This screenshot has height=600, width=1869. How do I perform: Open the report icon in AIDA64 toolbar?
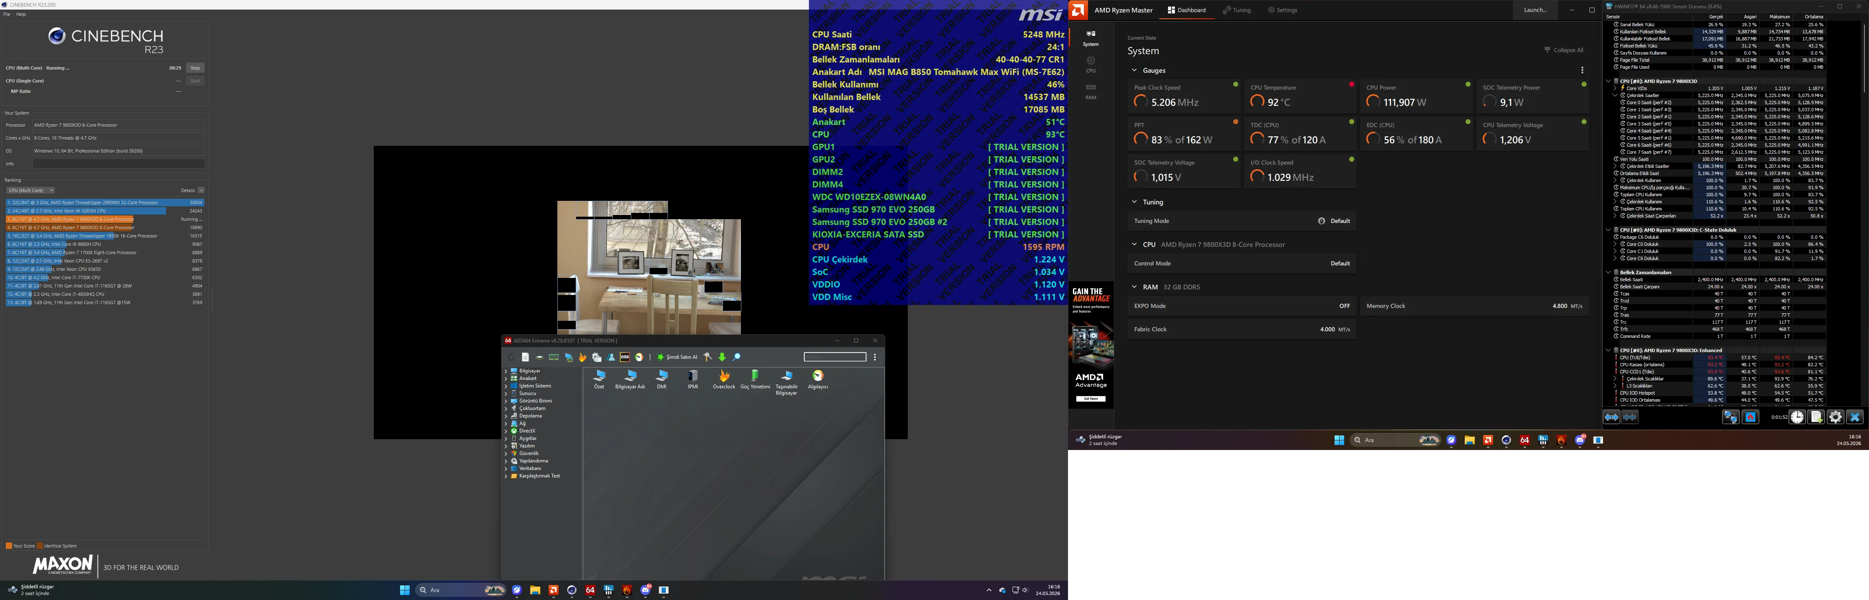tap(525, 357)
